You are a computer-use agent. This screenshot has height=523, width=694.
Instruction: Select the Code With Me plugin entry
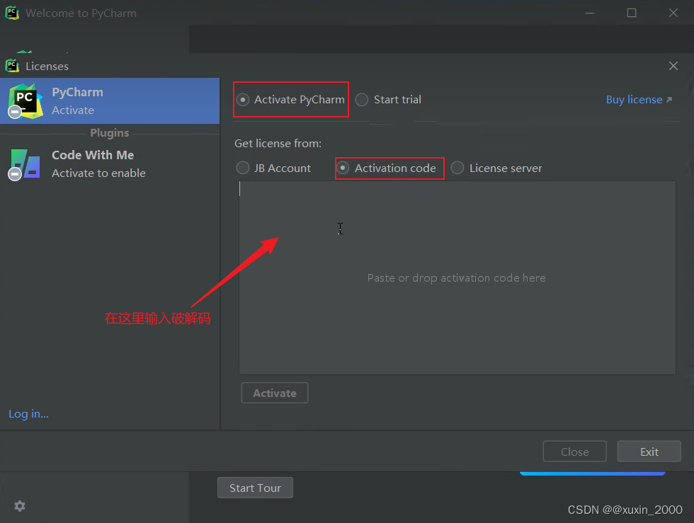[x=110, y=163]
